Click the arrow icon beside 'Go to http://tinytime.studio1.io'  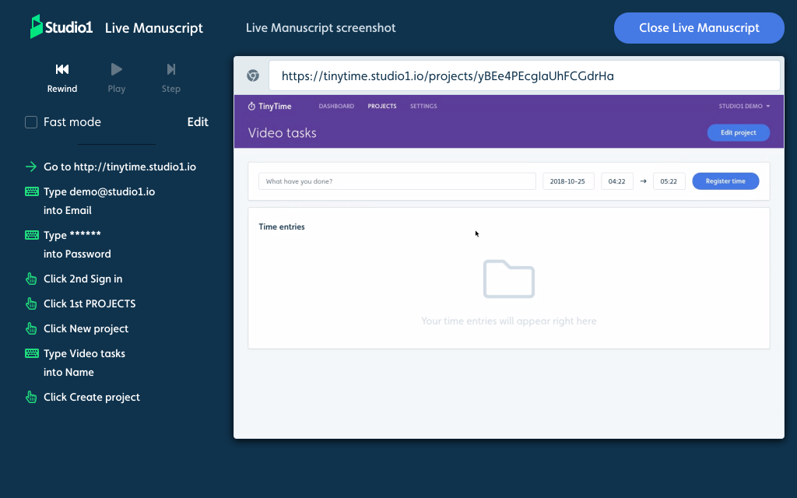coord(31,167)
